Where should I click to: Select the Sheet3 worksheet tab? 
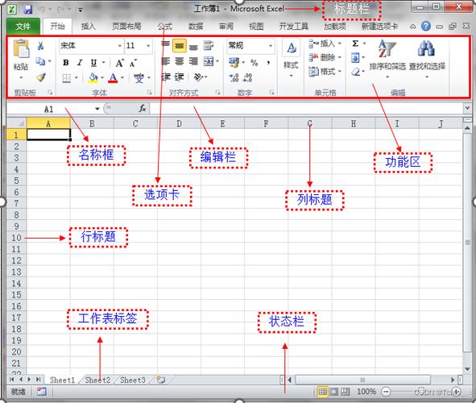[133, 380]
